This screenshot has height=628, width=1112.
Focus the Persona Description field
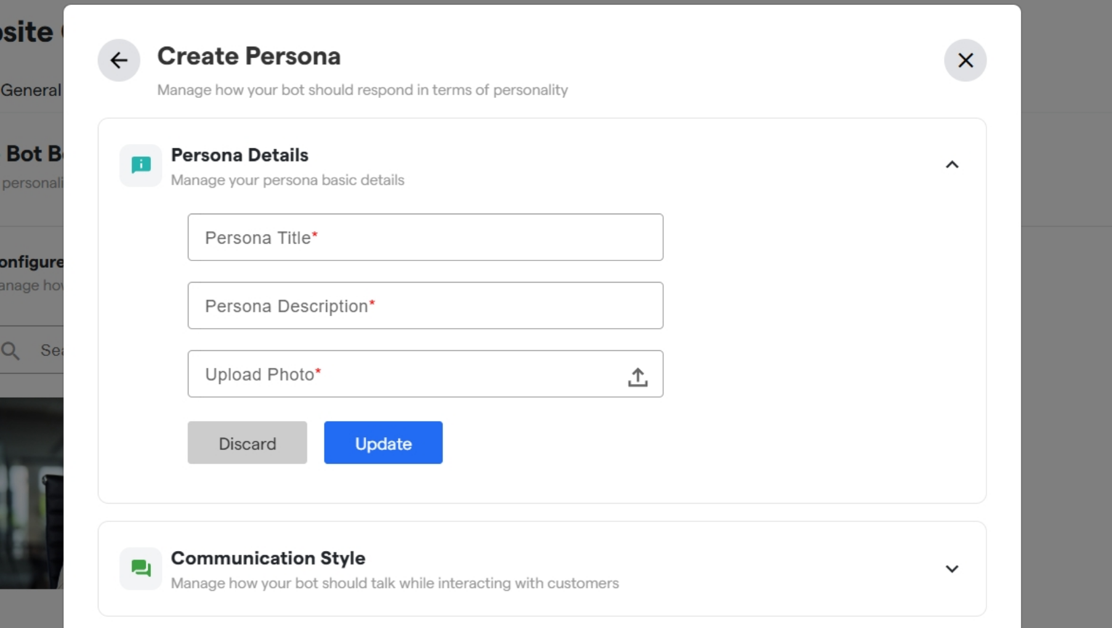coord(425,306)
